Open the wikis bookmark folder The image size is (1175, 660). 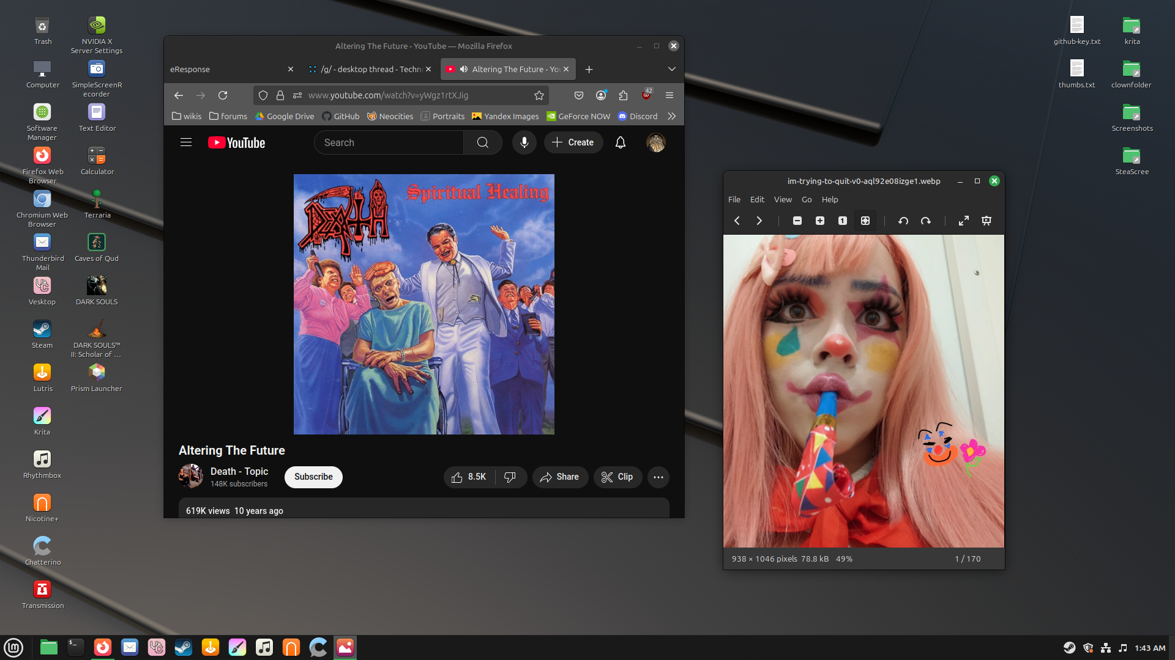coord(187,116)
